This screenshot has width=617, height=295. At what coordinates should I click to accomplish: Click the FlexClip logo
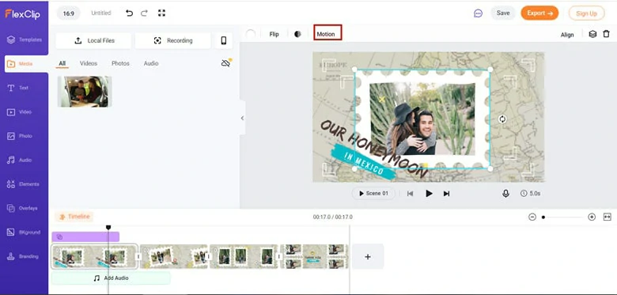point(22,13)
